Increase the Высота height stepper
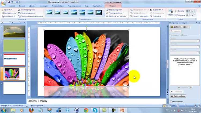Screen dimensions: 201x113 195,10
